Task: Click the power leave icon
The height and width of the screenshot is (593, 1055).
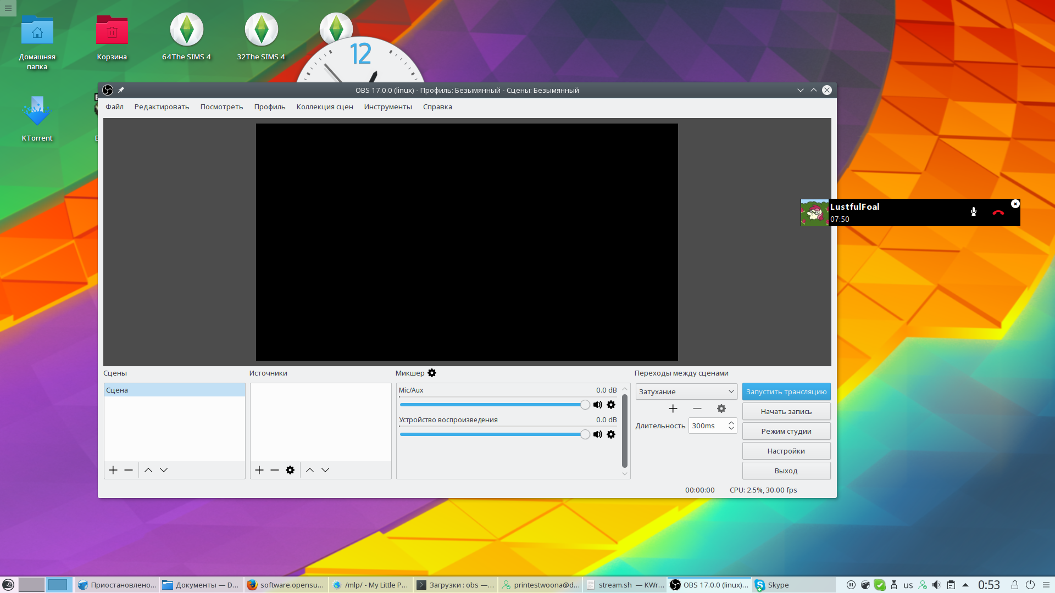Action: tap(1030, 585)
